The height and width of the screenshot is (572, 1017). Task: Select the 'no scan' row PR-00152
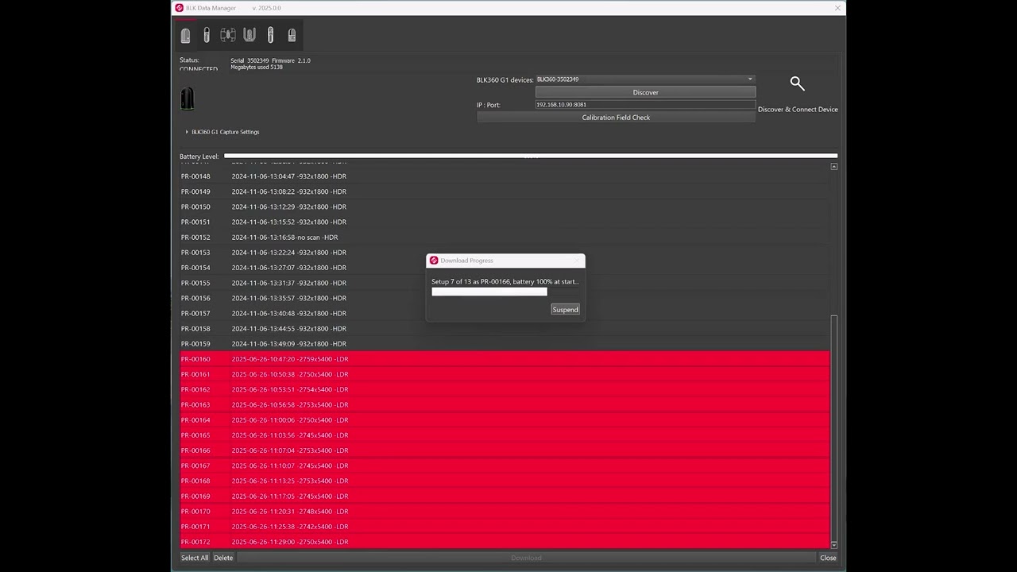[505, 238]
